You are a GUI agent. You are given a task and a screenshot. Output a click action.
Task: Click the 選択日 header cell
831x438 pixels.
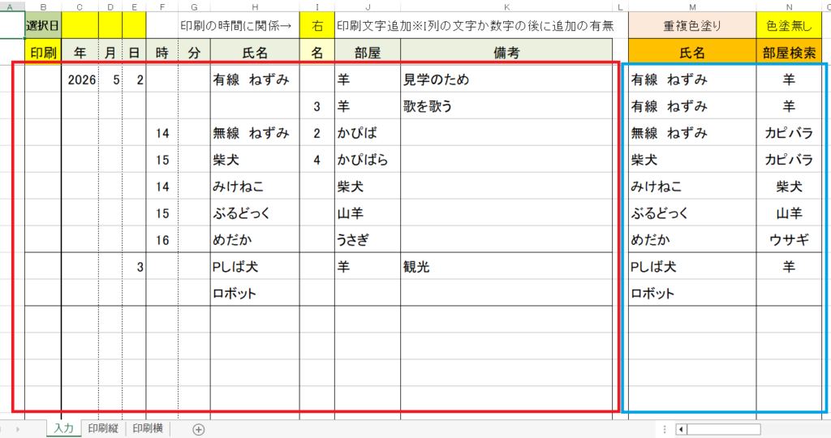coord(42,26)
